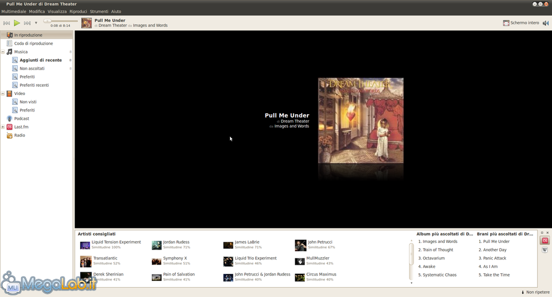The width and height of the screenshot is (552, 297).
Task: Select the Radio source icon
Action: [9, 135]
